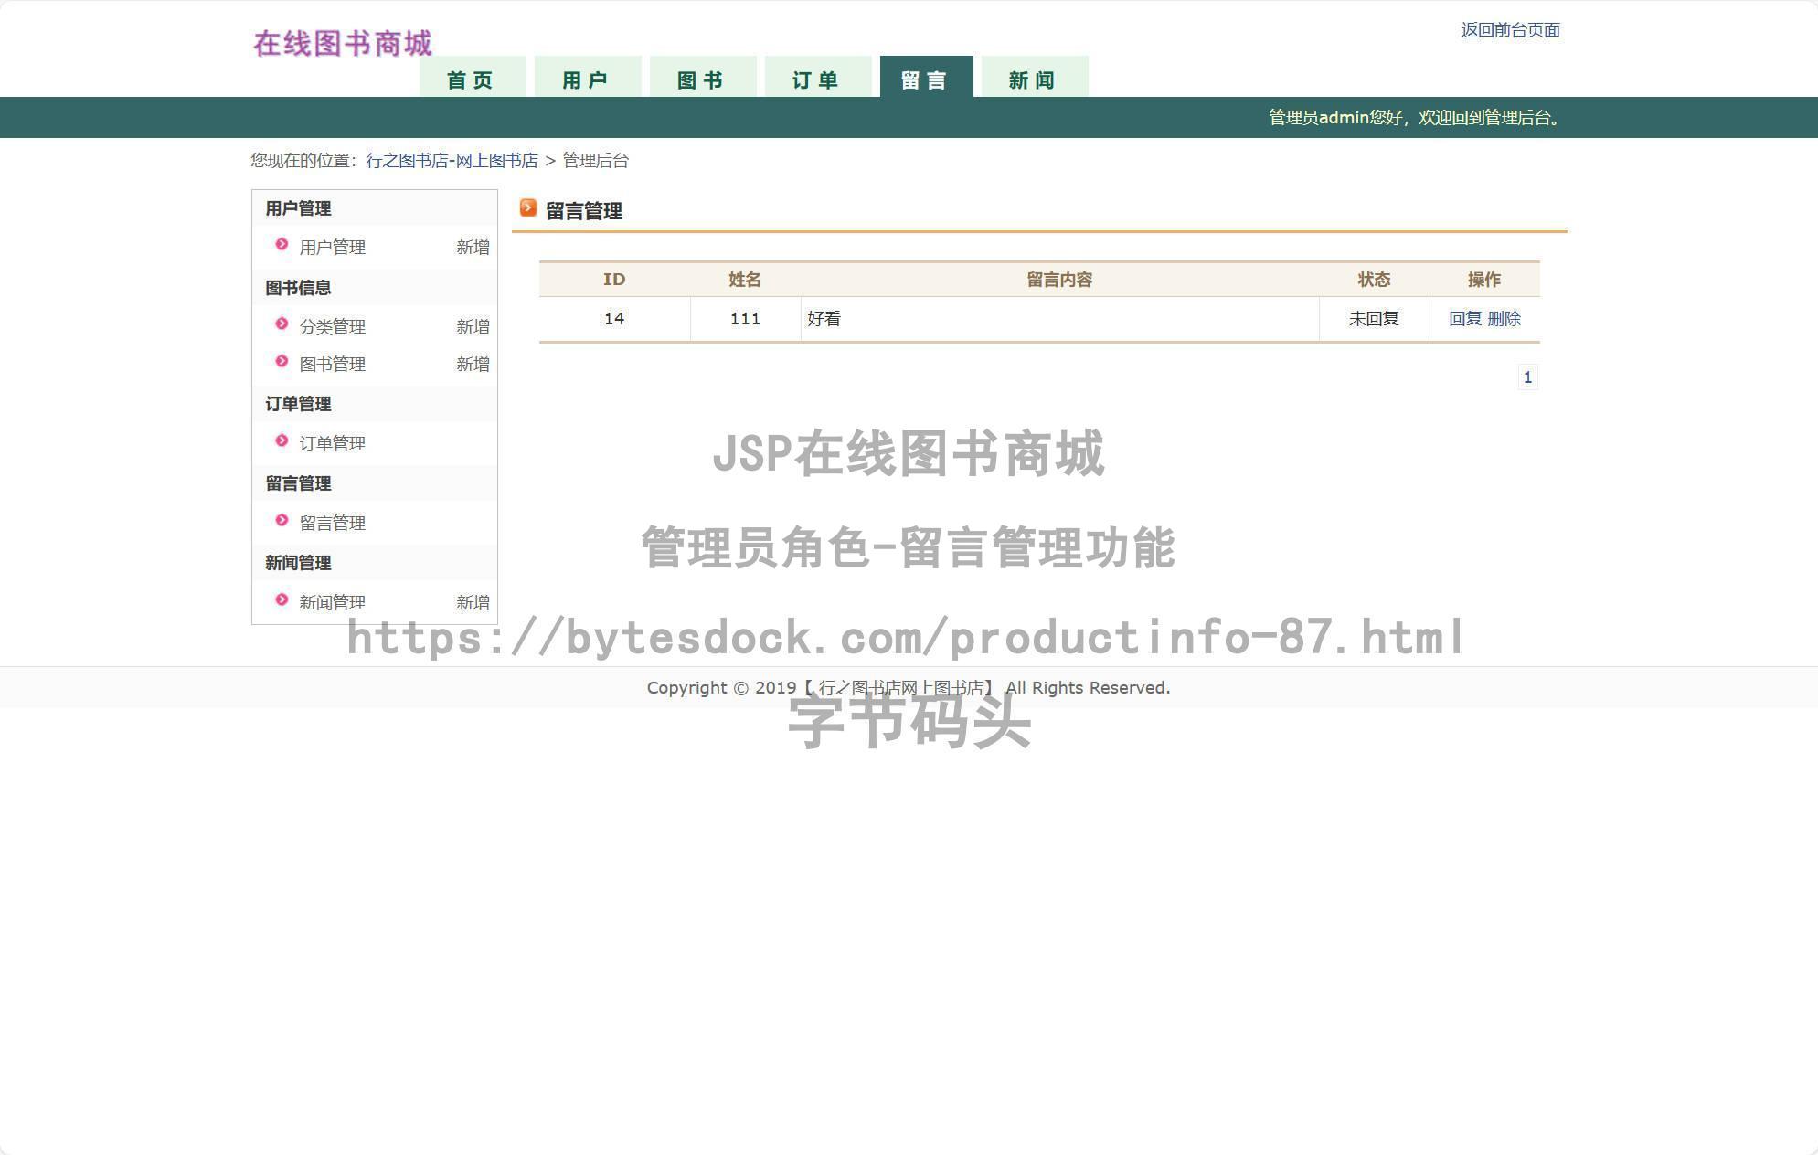Go to page 1 in pagination

click(x=1527, y=377)
